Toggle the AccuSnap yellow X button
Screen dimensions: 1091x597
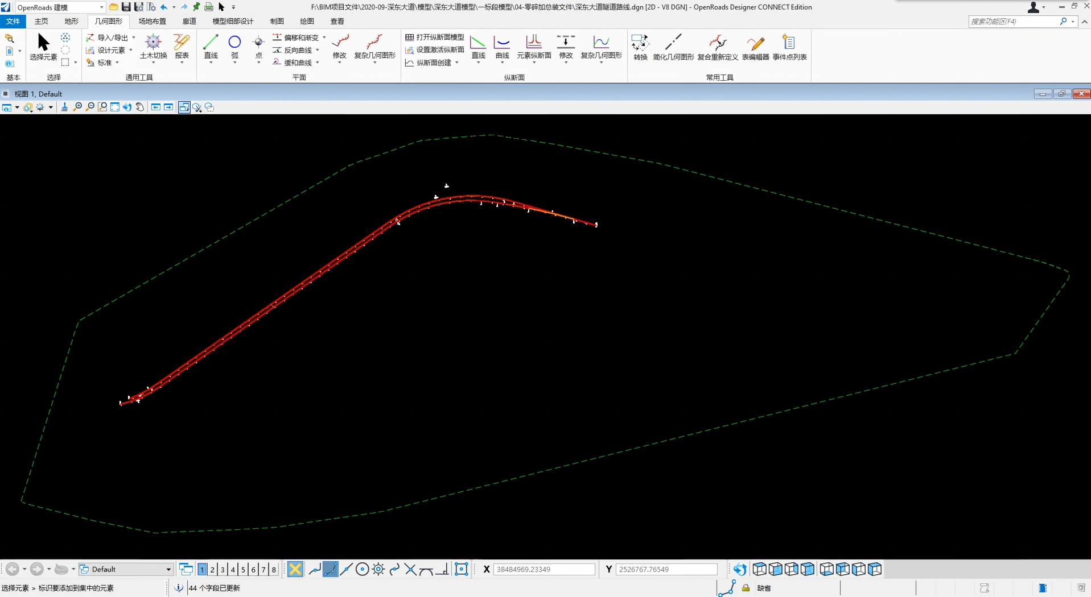tap(295, 569)
